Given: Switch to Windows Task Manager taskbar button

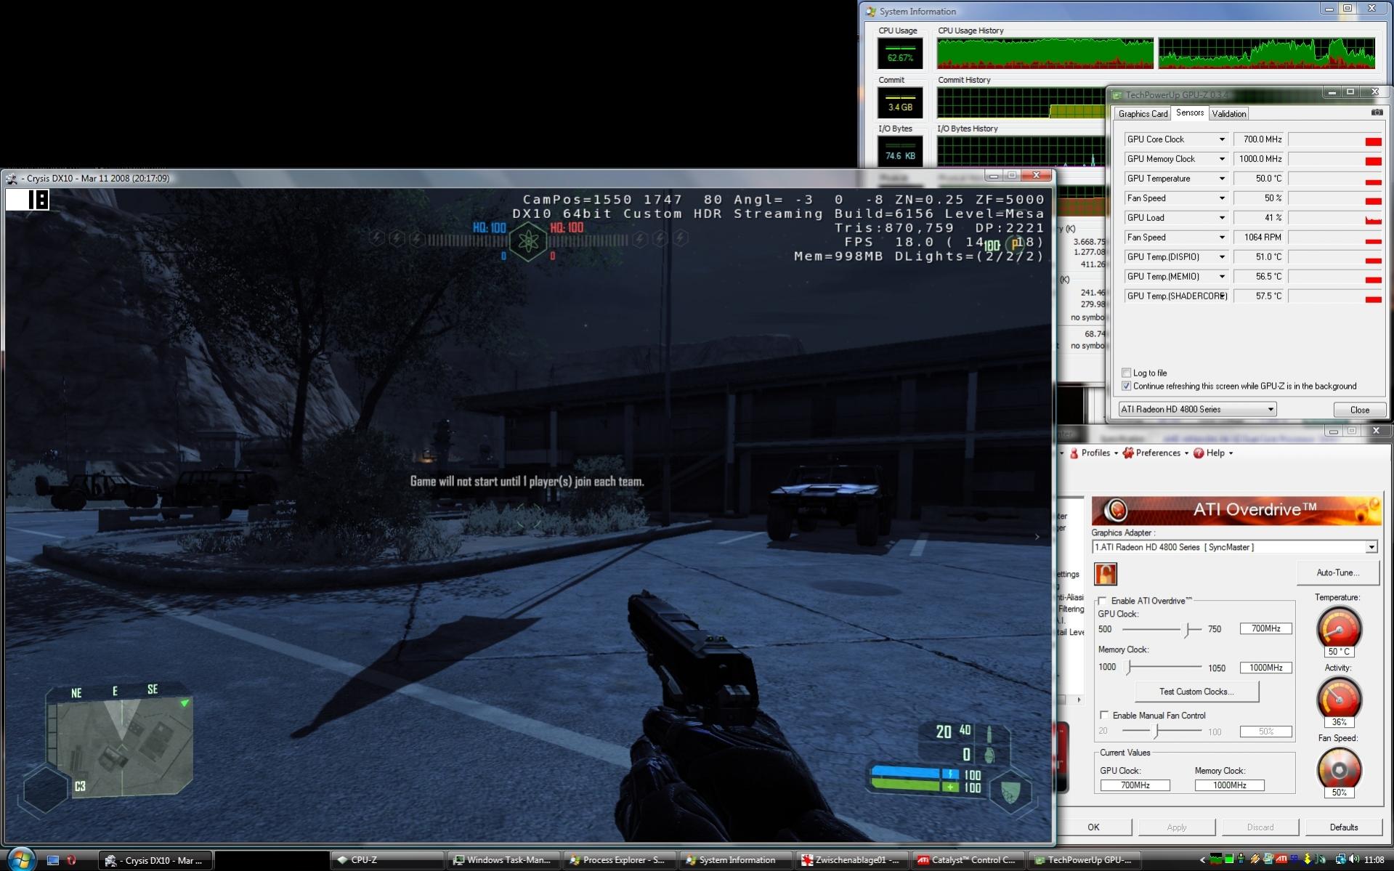Looking at the screenshot, I should (x=504, y=860).
